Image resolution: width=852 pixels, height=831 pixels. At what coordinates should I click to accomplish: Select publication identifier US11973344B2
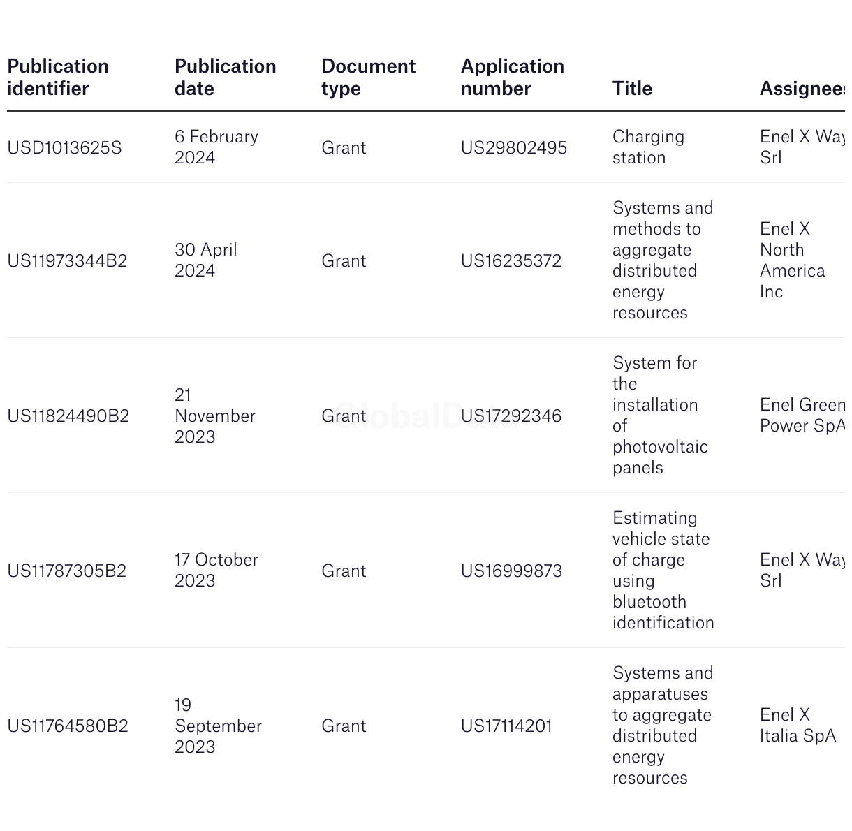(x=67, y=261)
